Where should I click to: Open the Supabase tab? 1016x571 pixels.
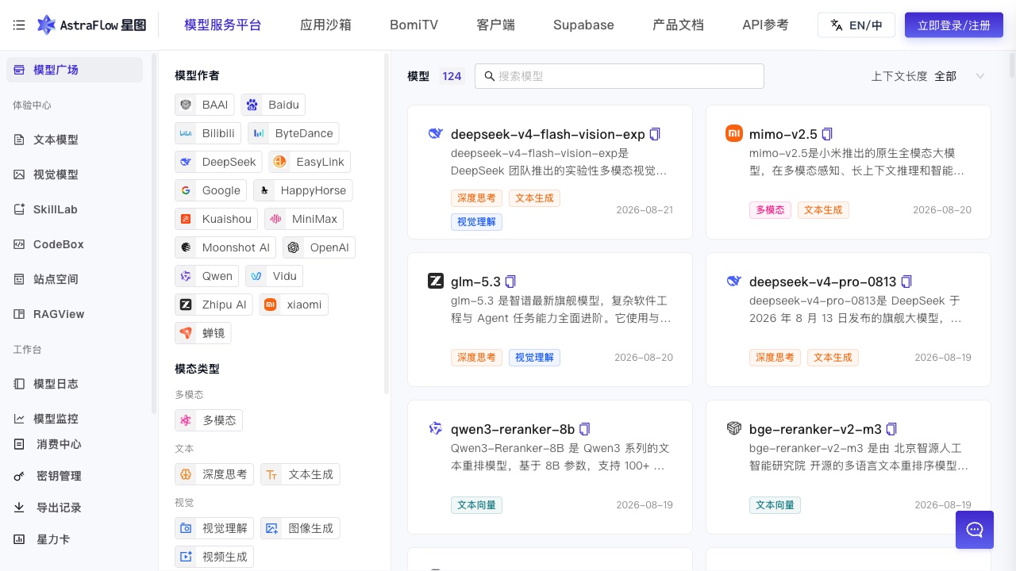[x=583, y=25]
